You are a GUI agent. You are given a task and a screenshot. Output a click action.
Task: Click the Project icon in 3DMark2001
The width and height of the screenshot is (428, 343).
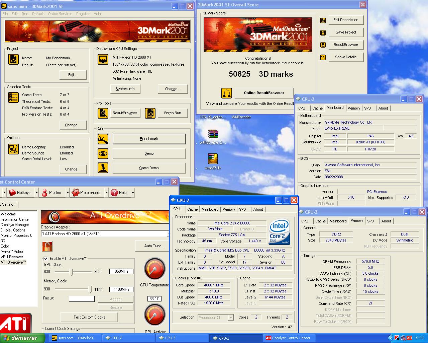point(13,59)
